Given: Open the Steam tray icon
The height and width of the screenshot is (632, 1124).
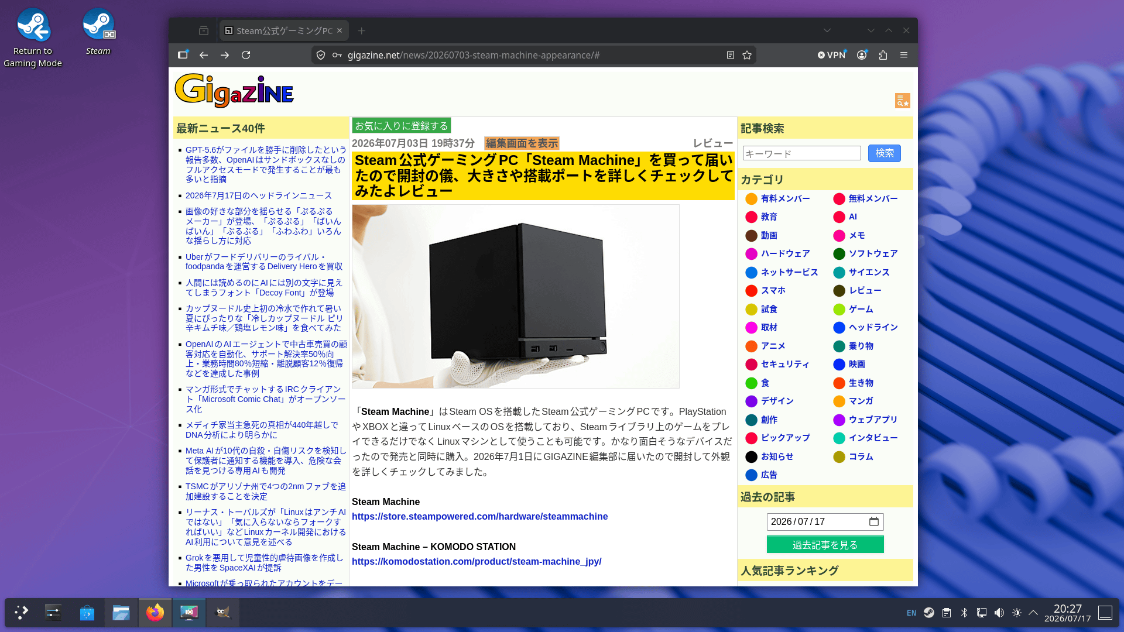Looking at the screenshot, I should pyautogui.click(x=929, y=613).
